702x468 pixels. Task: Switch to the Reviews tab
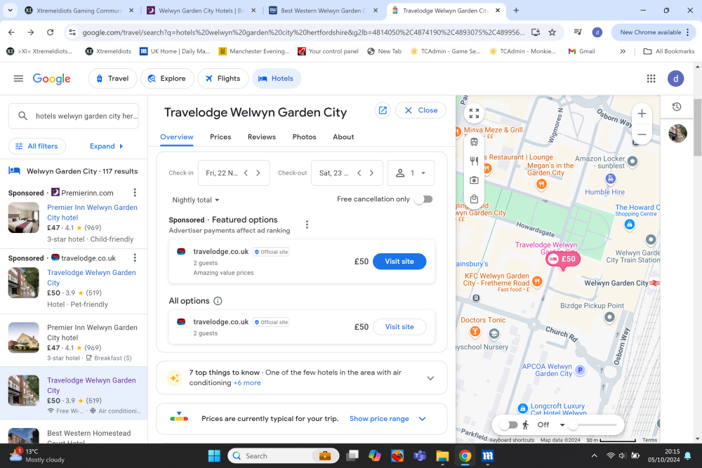click(261, 137)
